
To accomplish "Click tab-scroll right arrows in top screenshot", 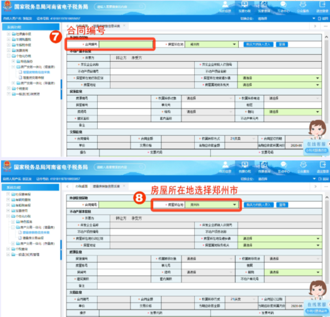I will pos(315,26).
